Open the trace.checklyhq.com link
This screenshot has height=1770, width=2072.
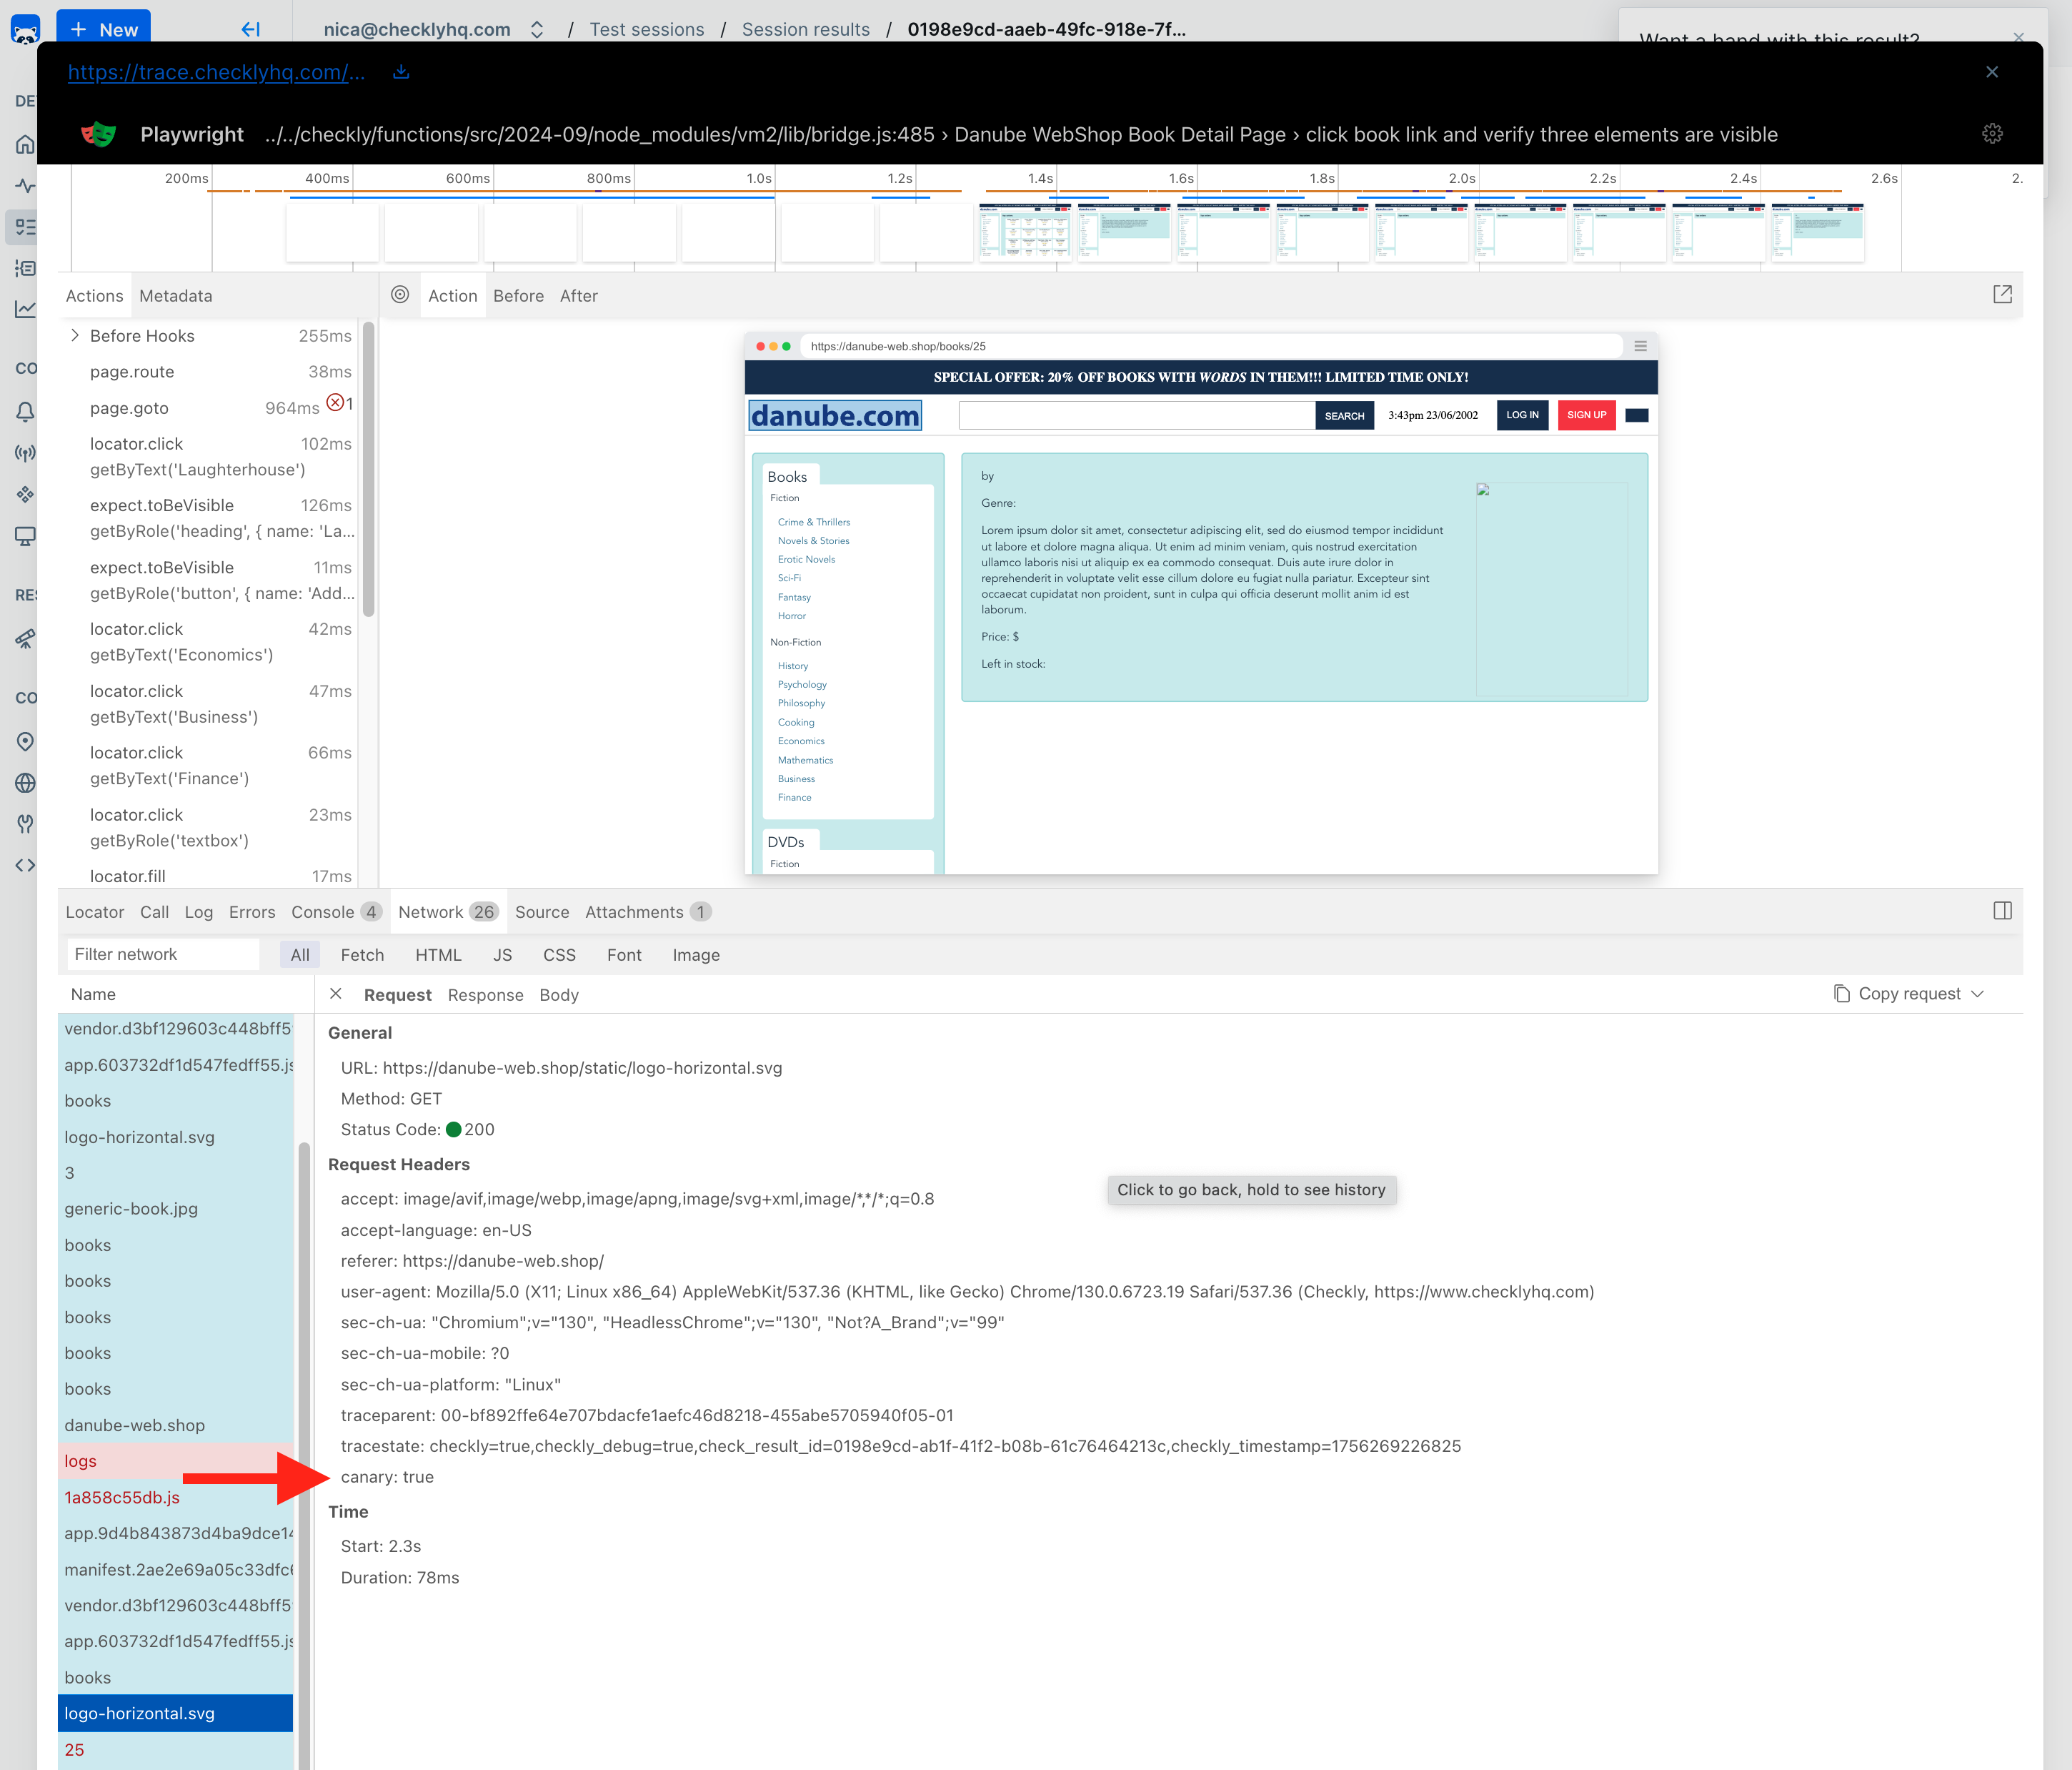(216, 72)
